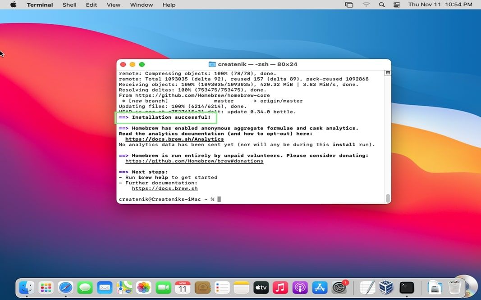The height and width of the screenshot is (300, 481).
Task: Open Spotlight search in the menu bar
Action: coord(381,4)
